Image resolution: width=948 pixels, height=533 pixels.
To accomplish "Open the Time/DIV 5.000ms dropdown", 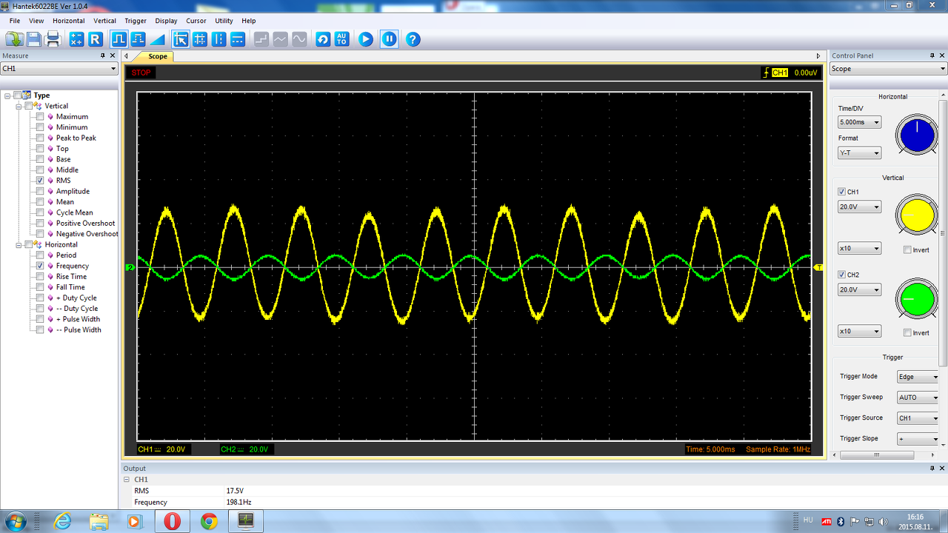I will [860, 122].
